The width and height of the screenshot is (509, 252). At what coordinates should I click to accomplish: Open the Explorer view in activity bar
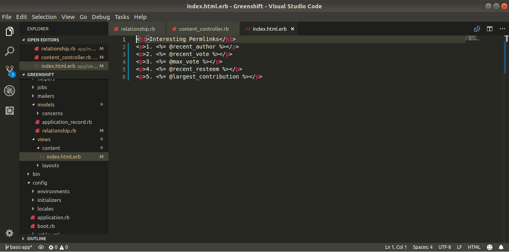click(9, 32)
